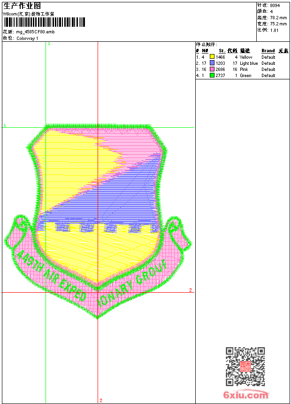Select stitch count '1466' in Yellow row
Viewport: 291px width, 404px height.
click(220, 57)
